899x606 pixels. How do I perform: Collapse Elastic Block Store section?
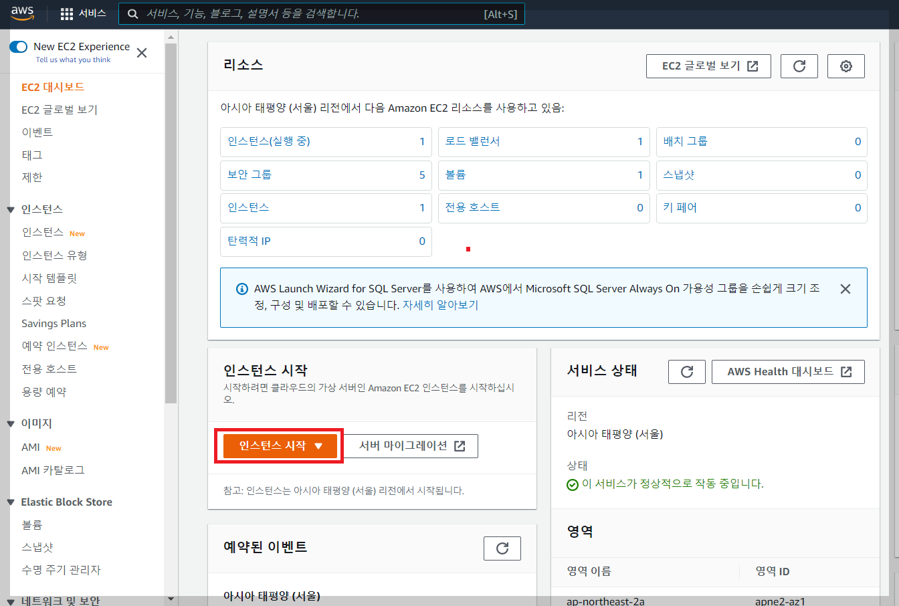pos(11,502)
